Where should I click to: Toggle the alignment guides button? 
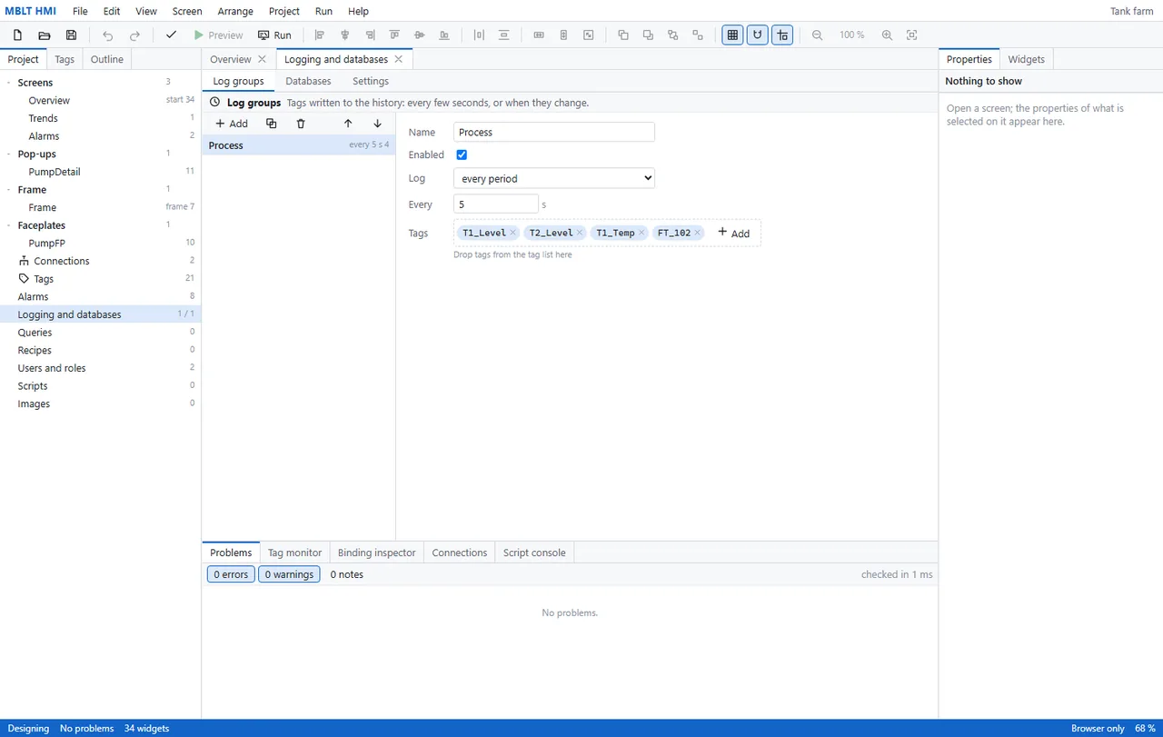782,35
